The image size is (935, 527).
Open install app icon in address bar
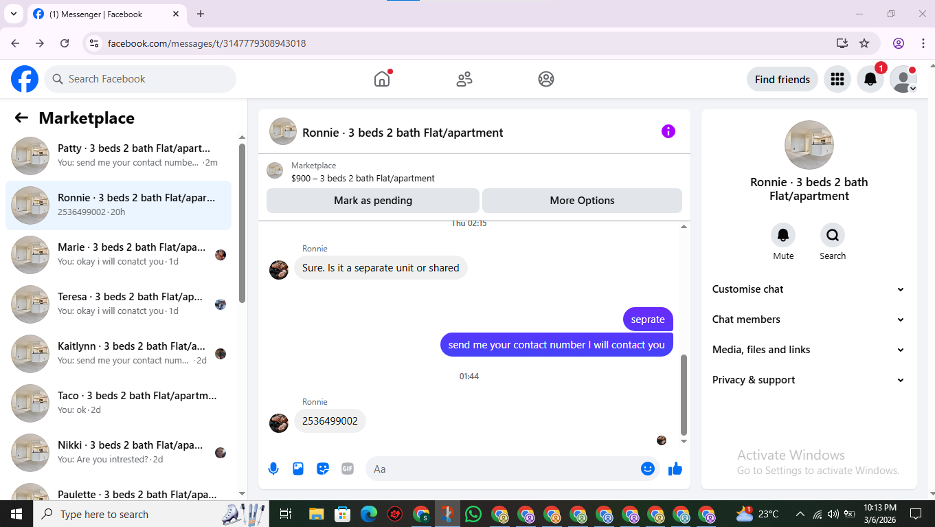point(842,43)
